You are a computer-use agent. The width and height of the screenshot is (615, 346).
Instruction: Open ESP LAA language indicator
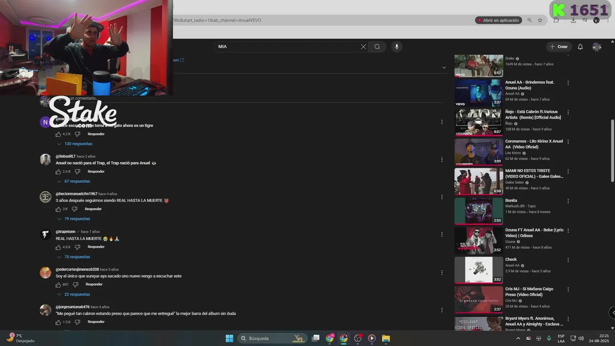(x=561, y=338)
